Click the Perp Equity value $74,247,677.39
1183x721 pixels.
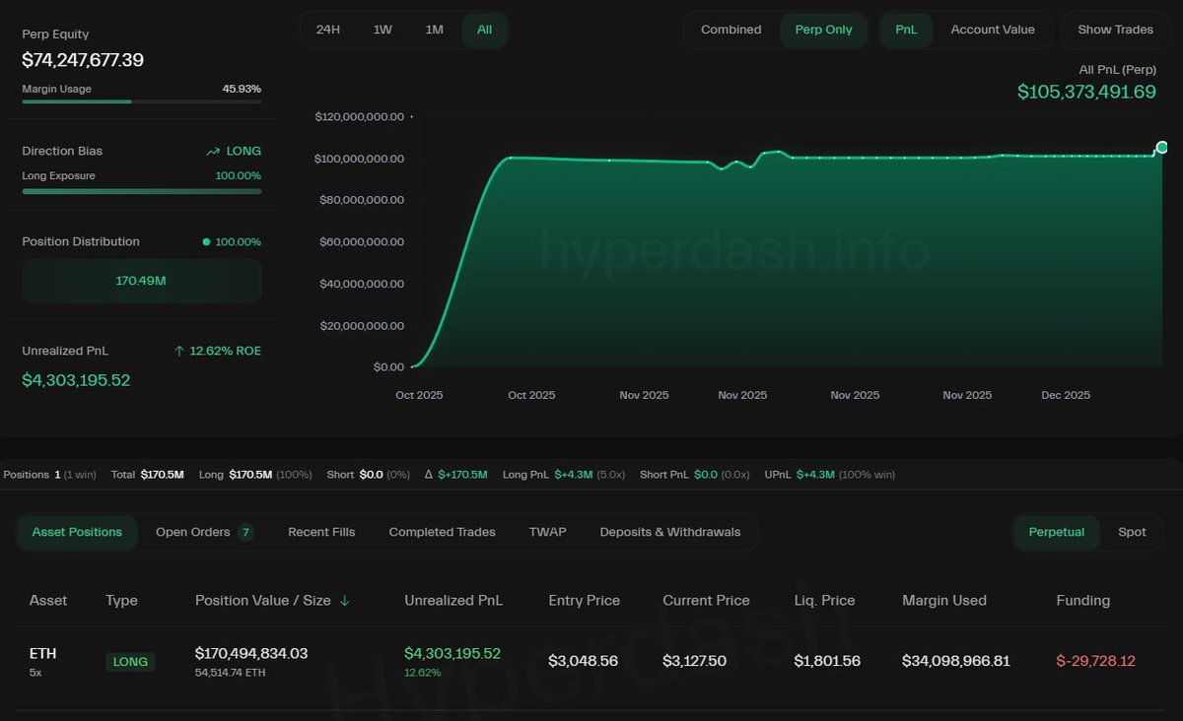click(x=83, y=60)
